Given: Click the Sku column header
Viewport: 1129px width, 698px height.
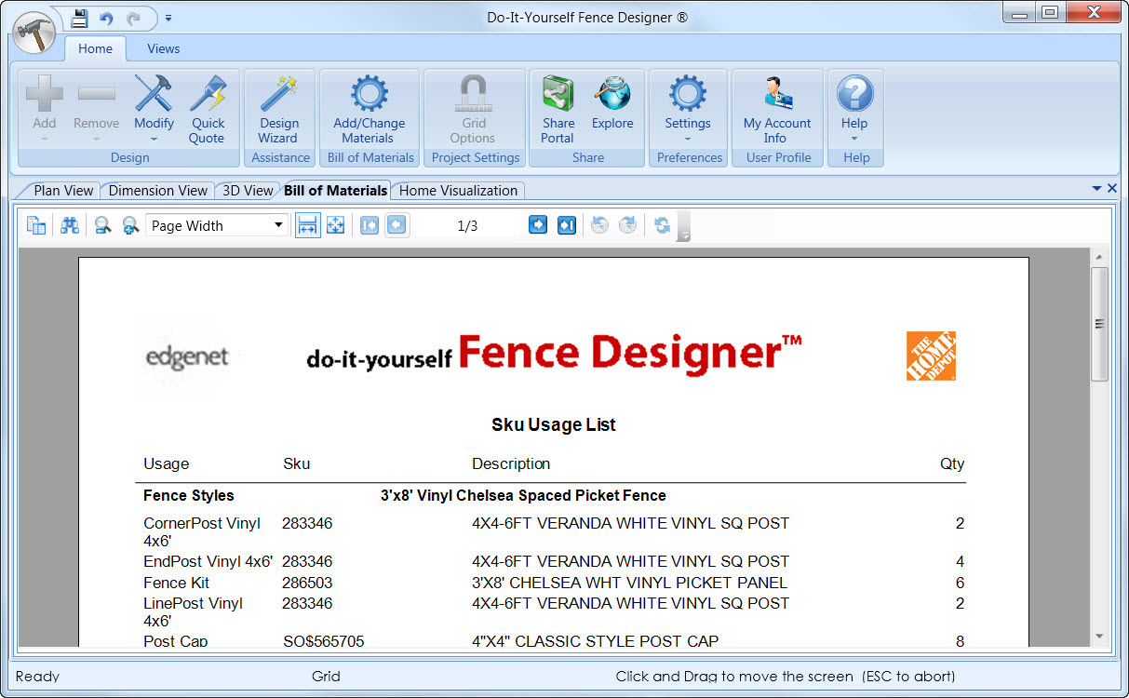Looking at the screenshot, I should [x=297, y=463].
